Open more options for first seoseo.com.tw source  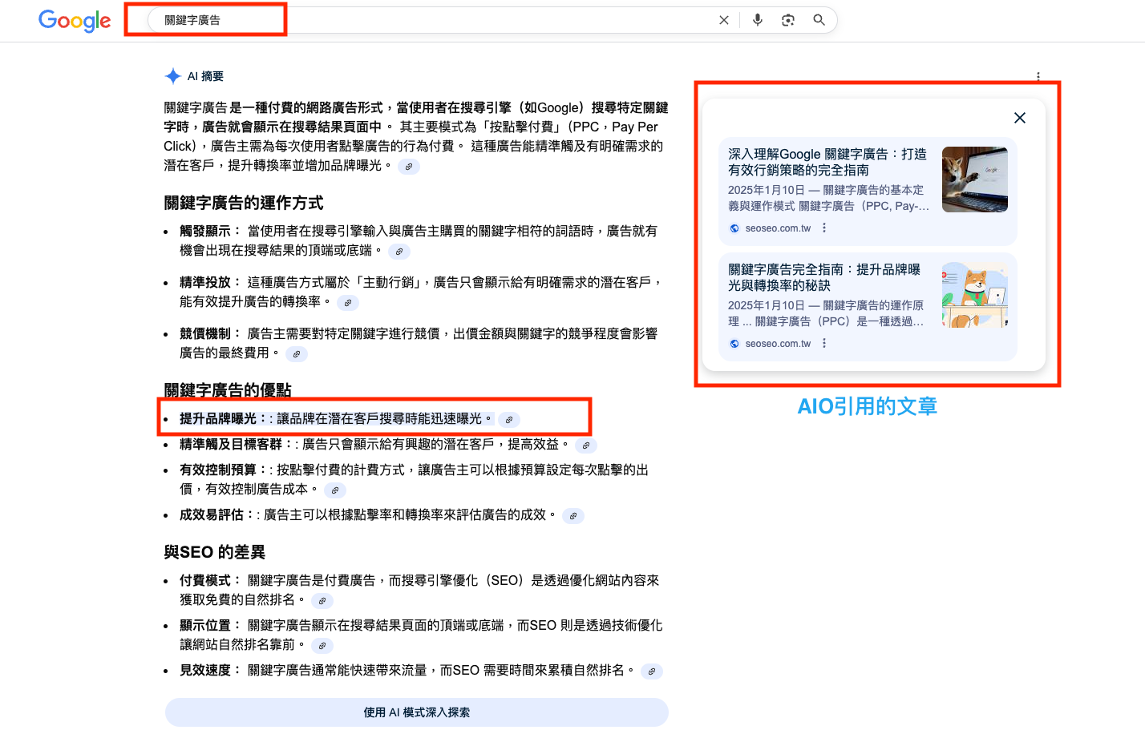824,228
